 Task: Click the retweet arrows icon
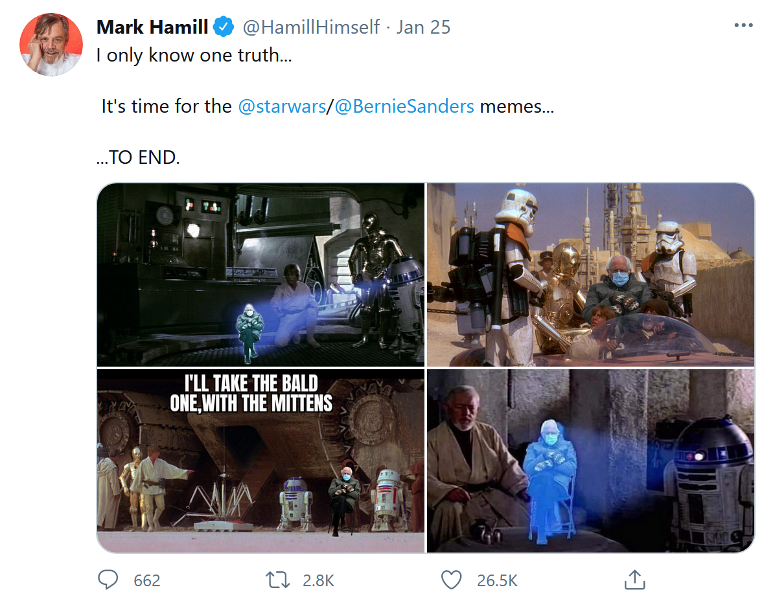point(279,580)
